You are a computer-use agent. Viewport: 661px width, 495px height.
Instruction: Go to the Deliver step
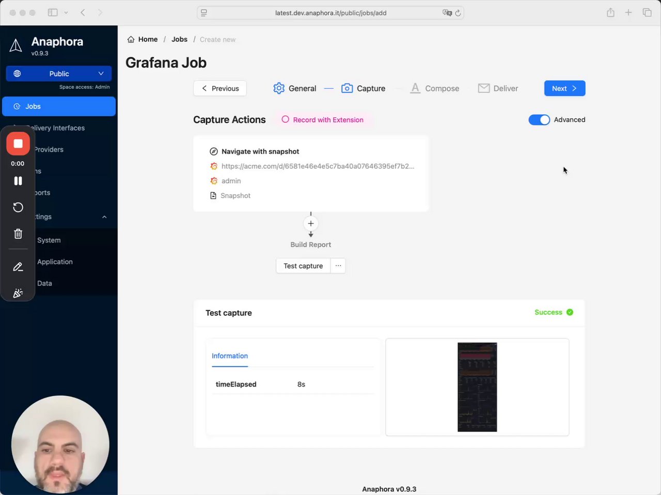coord(498,88)
